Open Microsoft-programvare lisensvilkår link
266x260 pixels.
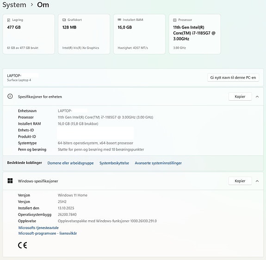pos(48,233)
